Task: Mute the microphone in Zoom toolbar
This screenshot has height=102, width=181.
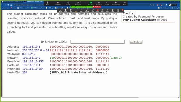Action: point(48,3)
